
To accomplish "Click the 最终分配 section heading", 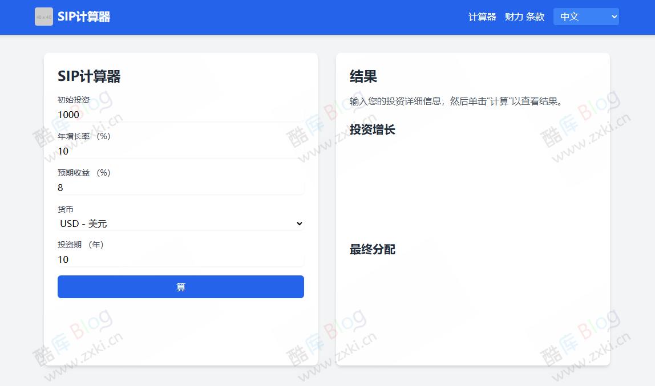I will click(372, 250).
